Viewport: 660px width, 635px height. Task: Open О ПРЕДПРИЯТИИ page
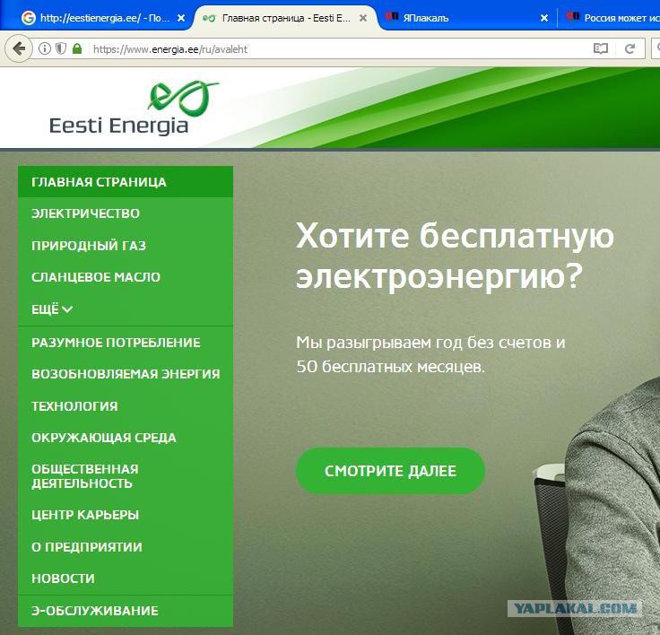(x=126, y=547)
